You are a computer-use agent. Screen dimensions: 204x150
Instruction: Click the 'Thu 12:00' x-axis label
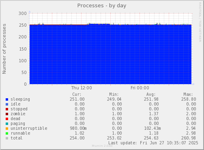click(82, 88)
